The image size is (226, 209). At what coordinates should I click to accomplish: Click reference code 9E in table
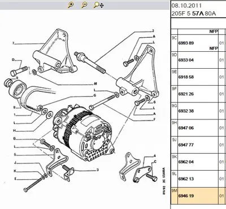tap(174, 72)
